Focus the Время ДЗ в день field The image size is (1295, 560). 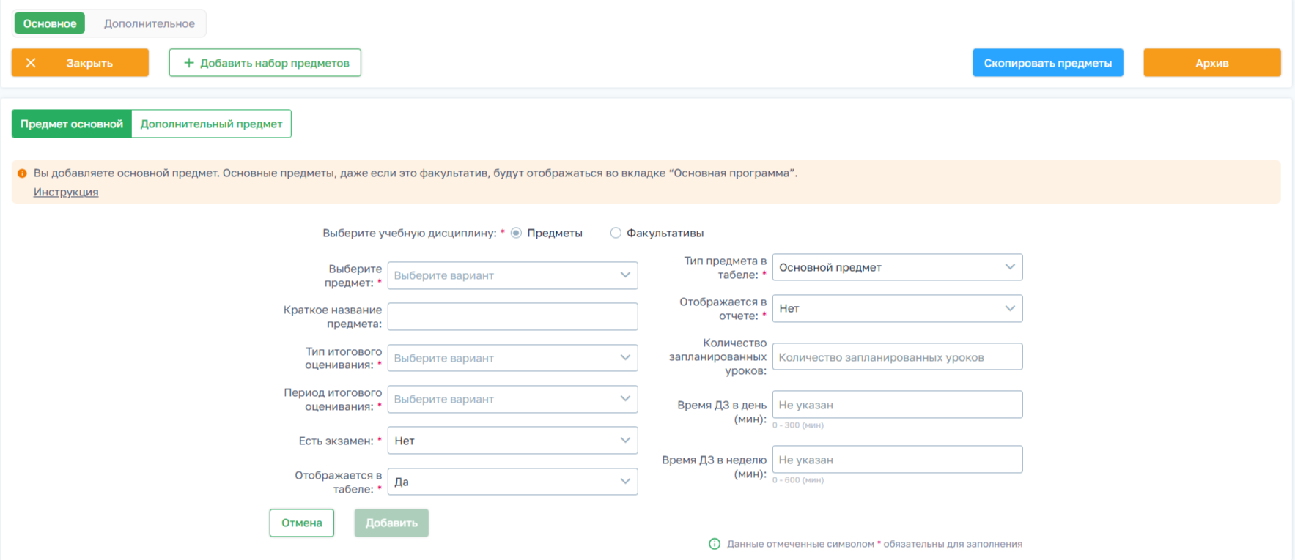click(x=897, y=404)
